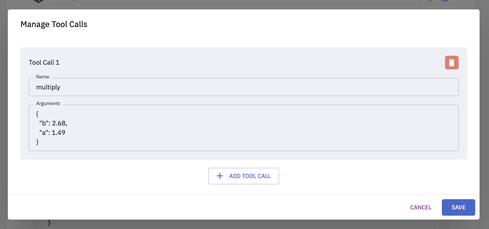Save the tool call changes
This screenshot has height=229, width=489.
(x=458, y=207)
